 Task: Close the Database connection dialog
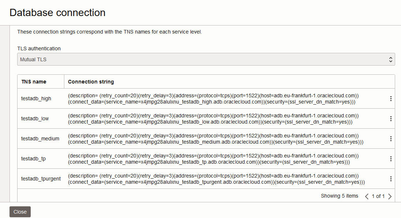[20, 212]
